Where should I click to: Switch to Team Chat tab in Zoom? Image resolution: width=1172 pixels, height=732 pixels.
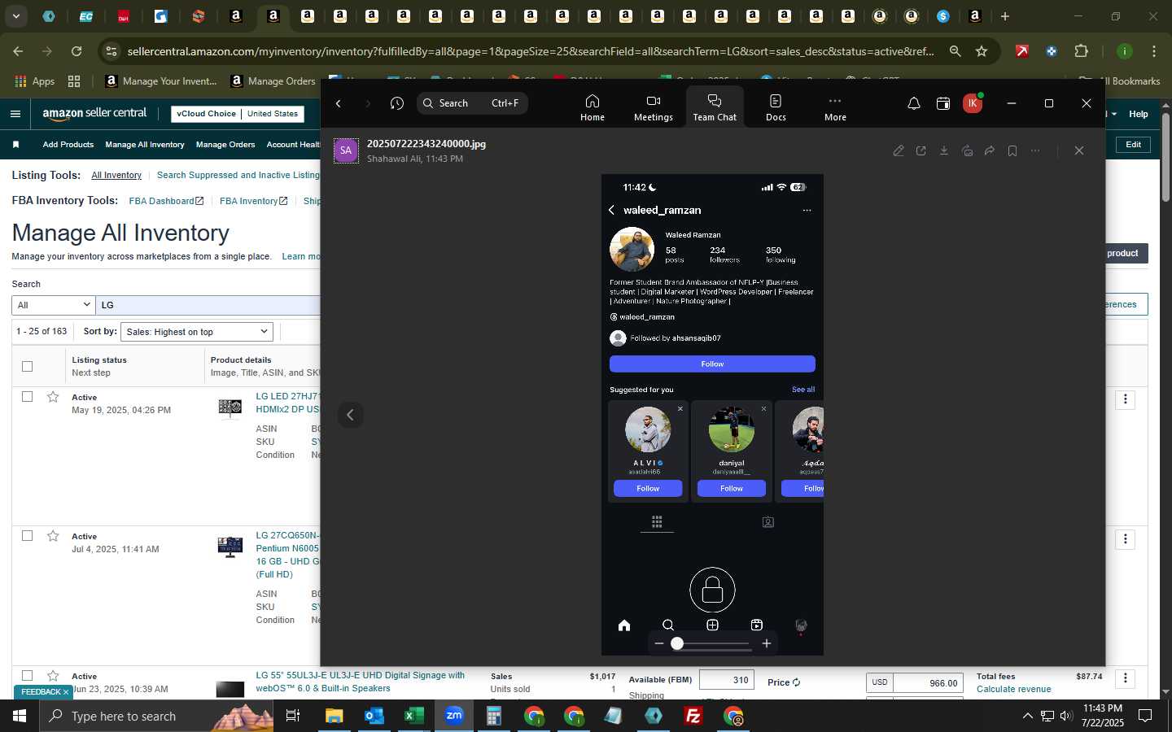pyautogui.click(x=715, y=107)
